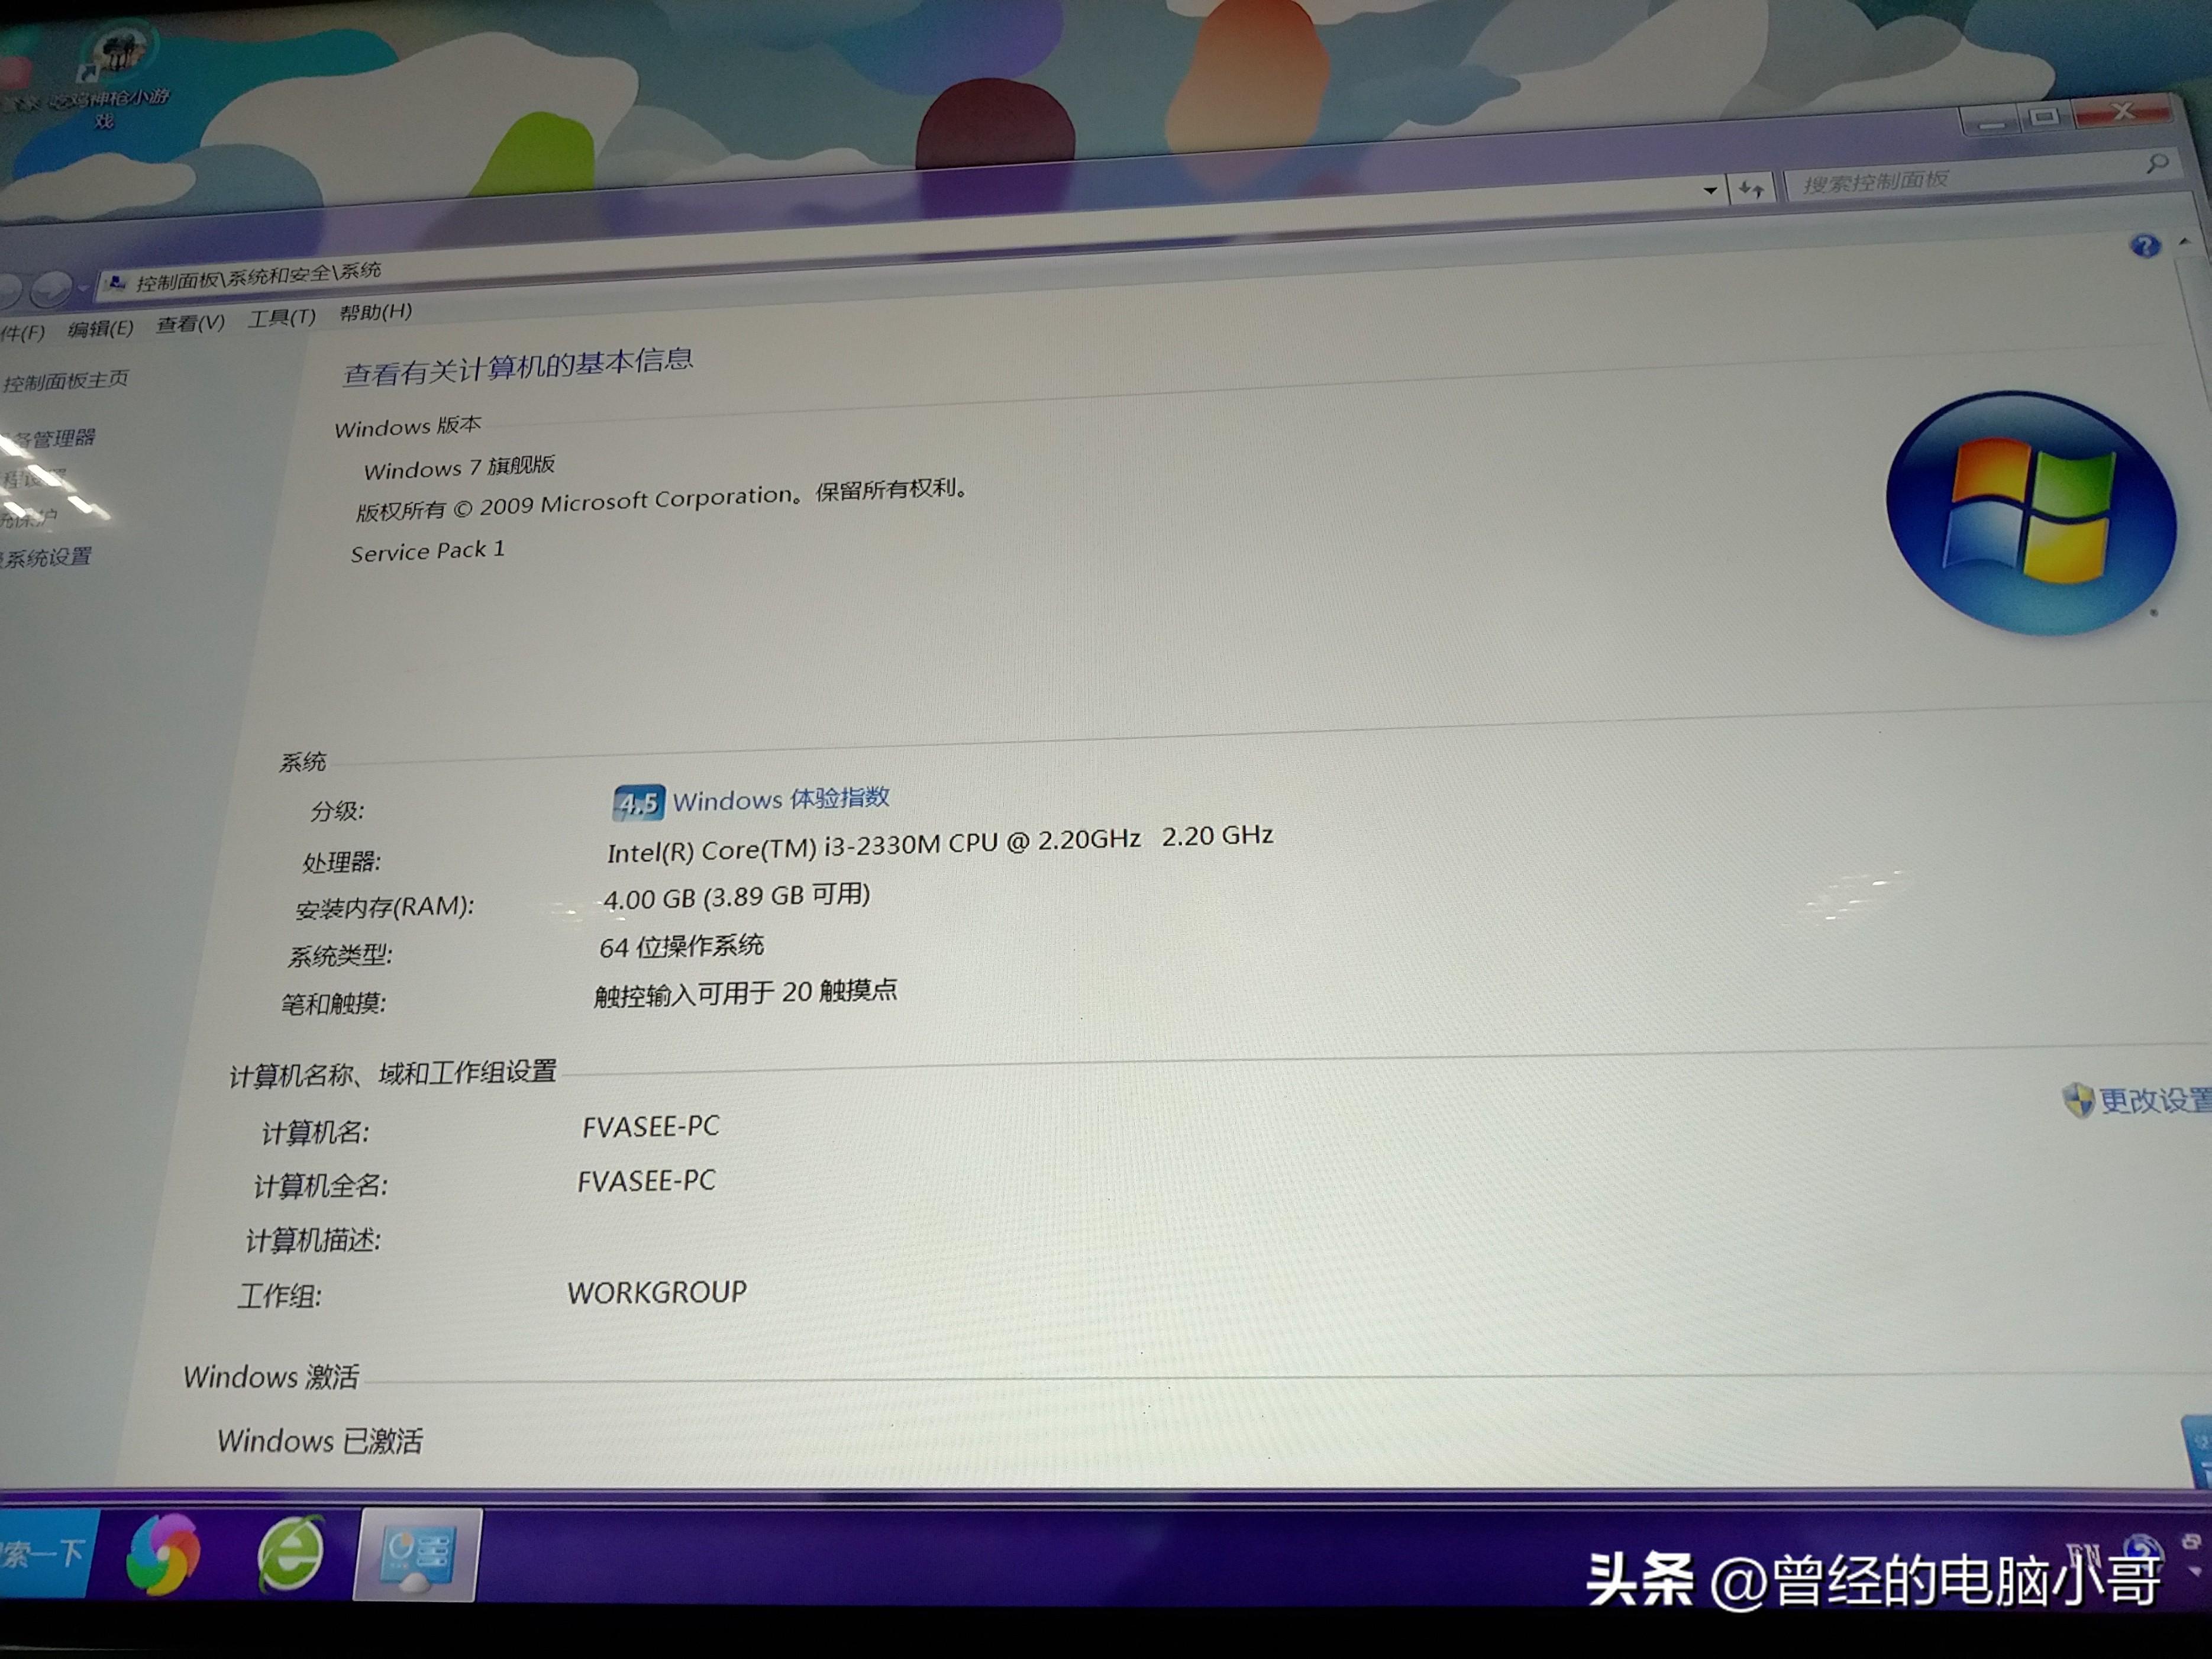Click the 工作组 value WORKGROUP
2212x1659 pixels.
(x=657, y=1292)
